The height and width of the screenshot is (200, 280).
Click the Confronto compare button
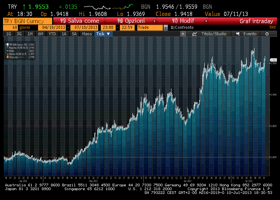pyautogui.click(x=182, y=28)
